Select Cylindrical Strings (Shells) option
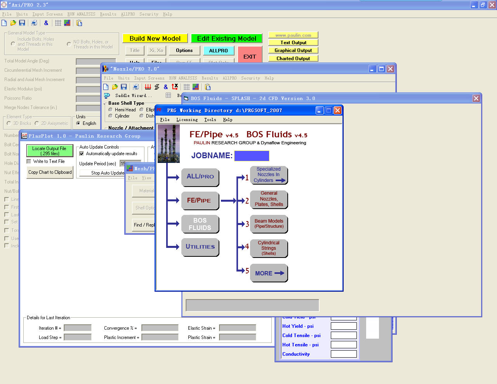The height and width of the screenshot is (384, 497). [269, 248]
